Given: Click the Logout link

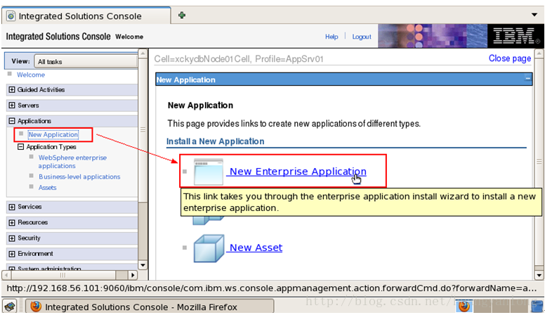Looking at the screenshot, I should [x=362, y=37].
